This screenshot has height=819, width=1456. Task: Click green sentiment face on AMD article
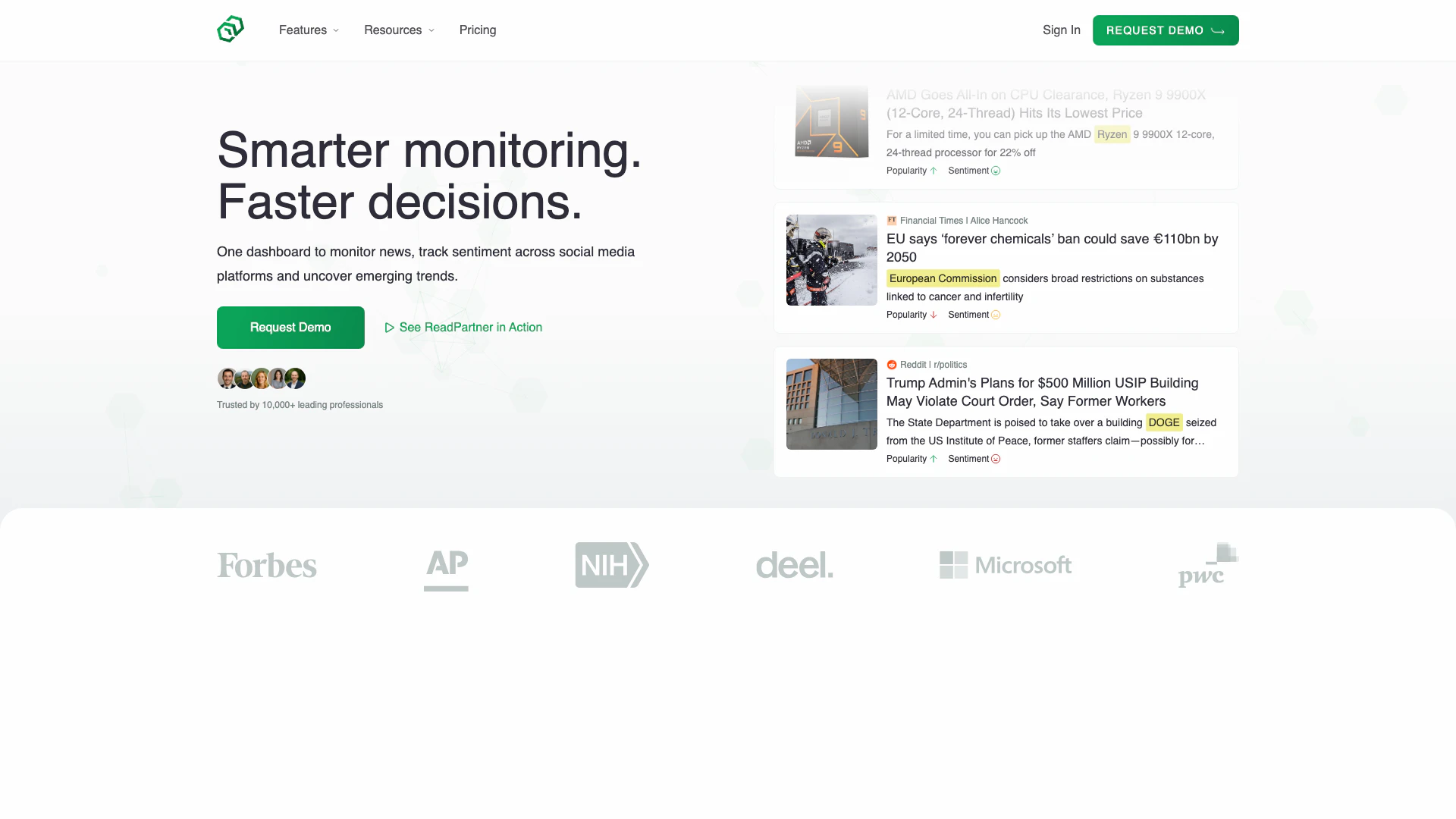coord(996,171)
